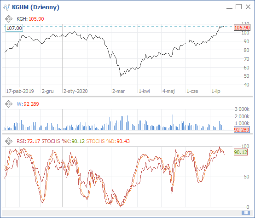Click the 4-maj date axis label
255x218 pixels.
[168, 91]
